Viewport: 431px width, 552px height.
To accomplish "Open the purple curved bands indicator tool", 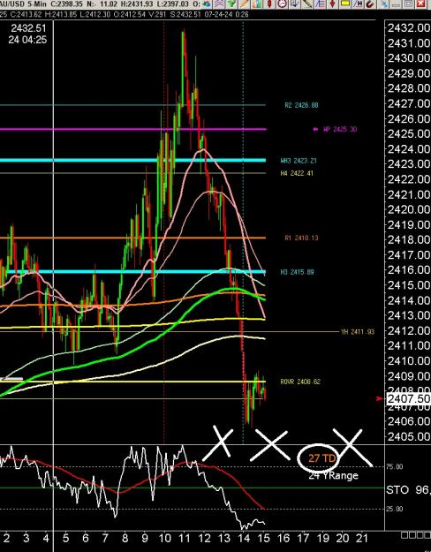I will coord(218,4).
